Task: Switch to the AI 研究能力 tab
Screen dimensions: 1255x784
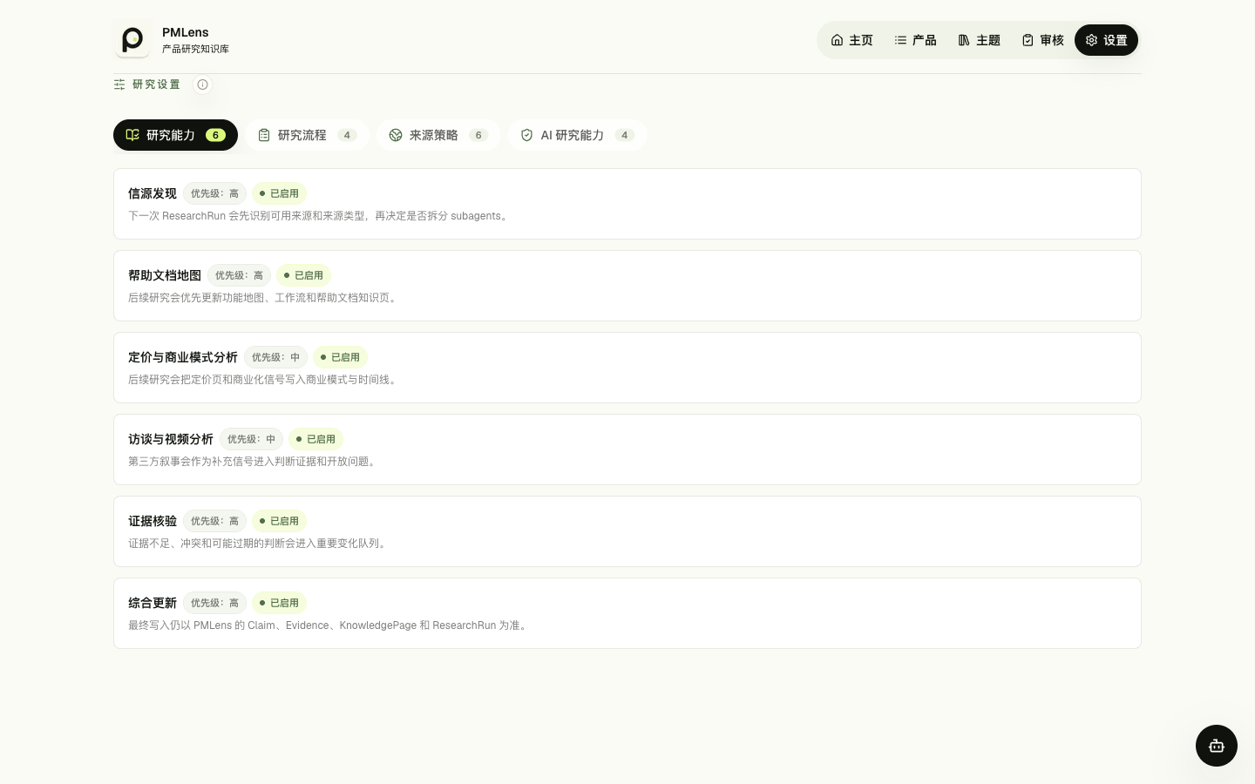Action: pos(577,135)
